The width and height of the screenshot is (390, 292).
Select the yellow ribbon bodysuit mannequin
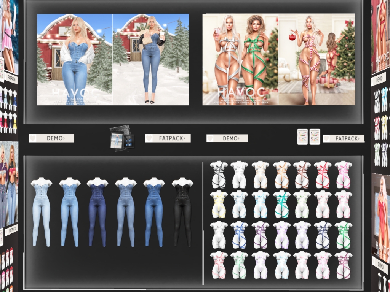coord(219,204)
